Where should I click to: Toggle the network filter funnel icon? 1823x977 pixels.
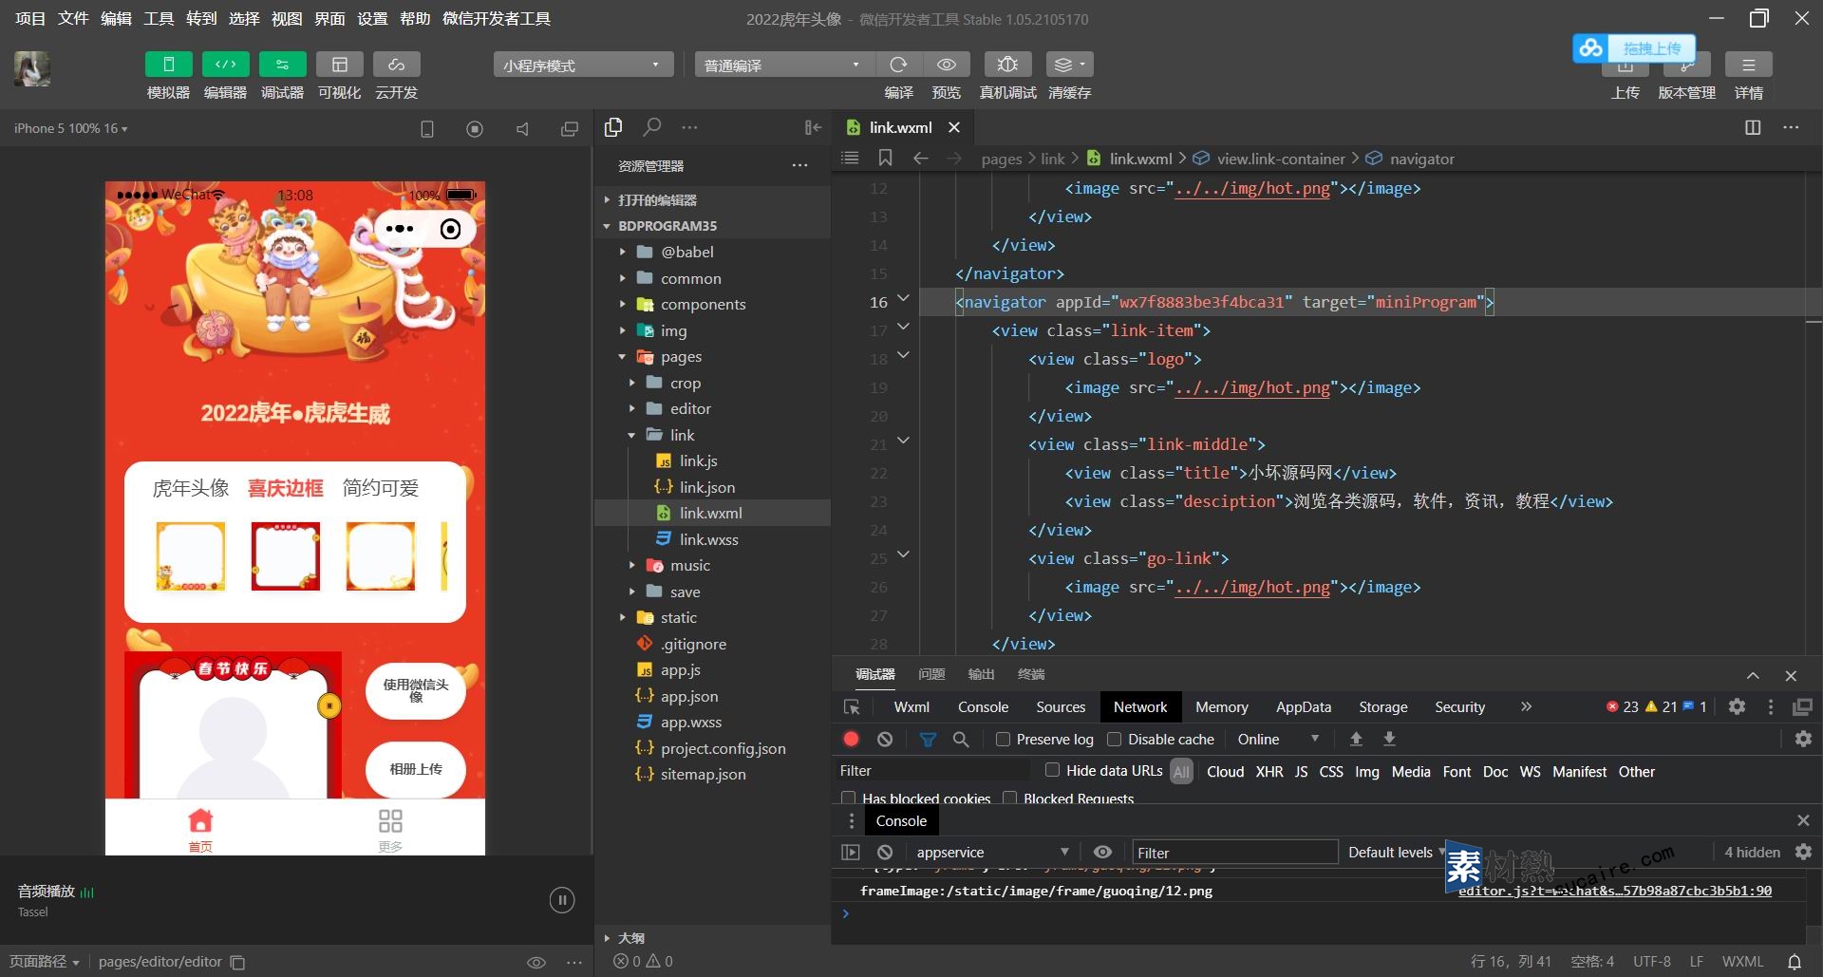928,739
